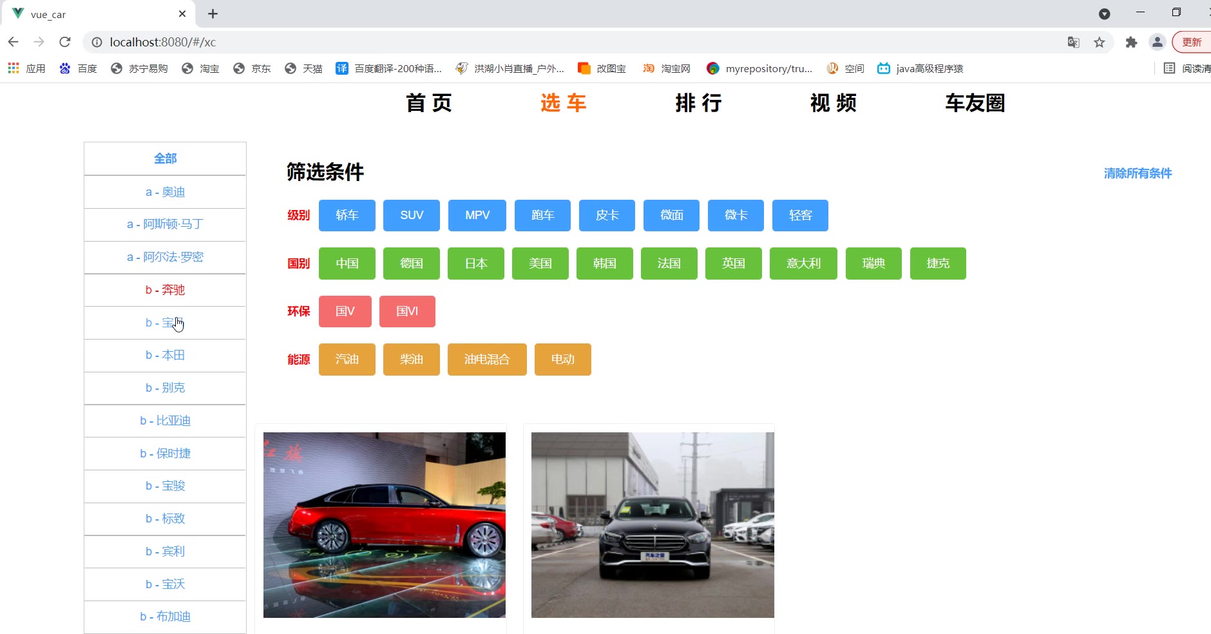Image resolution: width=1211 pixels, height=634 pixels.
Task: Filter by energy 油电混合
Action: tap(487, 360)
